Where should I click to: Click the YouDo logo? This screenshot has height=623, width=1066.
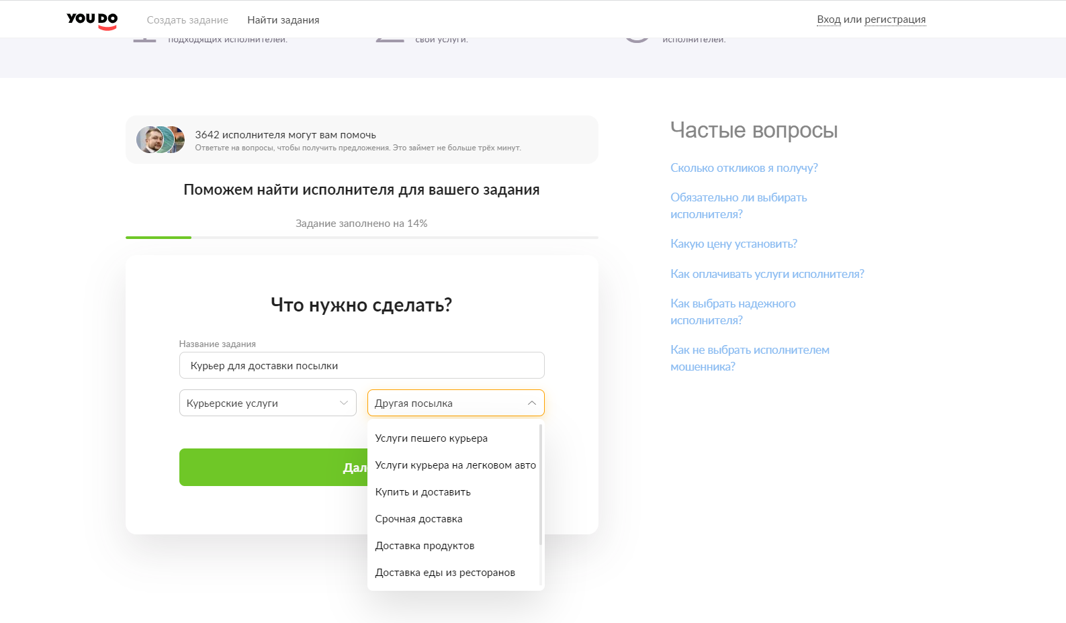92,21
